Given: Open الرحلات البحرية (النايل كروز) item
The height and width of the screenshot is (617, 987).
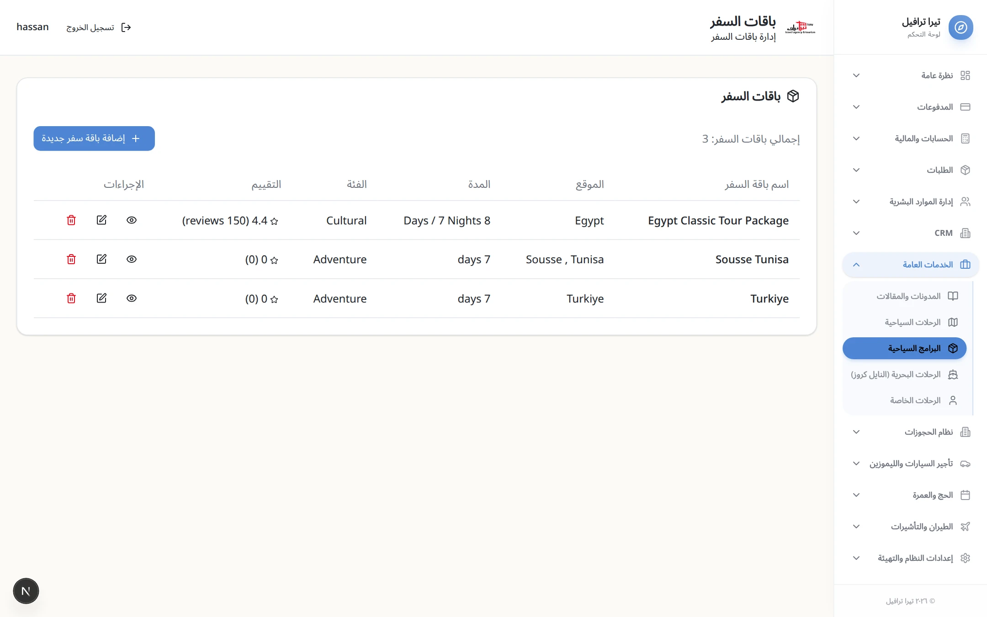Looking at the screenshot, I should [904, 374].
